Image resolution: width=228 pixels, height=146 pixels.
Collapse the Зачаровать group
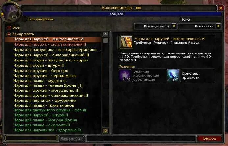[x=9, y=34]
